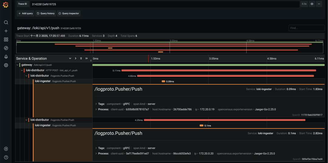
Task: Click the Sign in arrow icon
Action: 6,149
